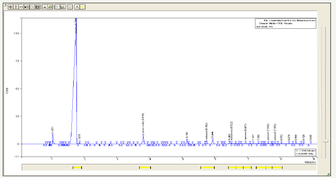Click the 5.944 peak label

(x=212, y=135)
